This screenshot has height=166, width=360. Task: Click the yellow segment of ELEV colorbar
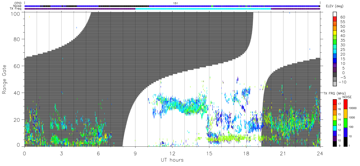335,33
